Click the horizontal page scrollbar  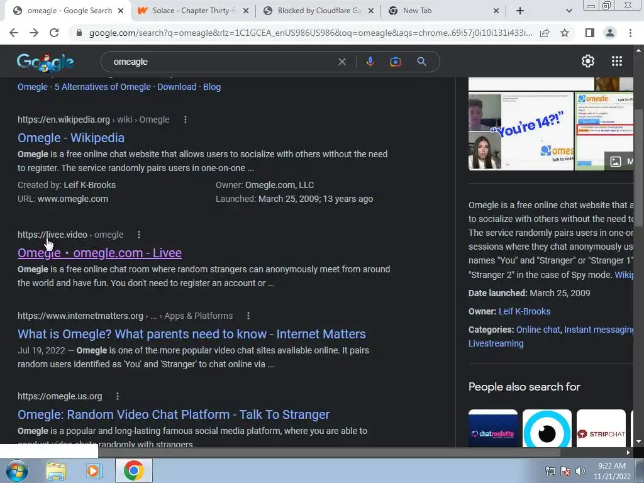click(328, 452)
